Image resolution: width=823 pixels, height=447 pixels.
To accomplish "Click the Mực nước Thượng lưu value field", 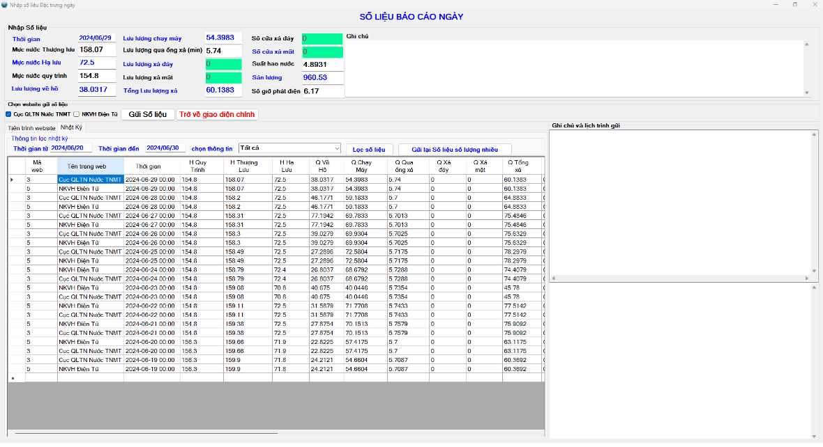I will [96, 50].
